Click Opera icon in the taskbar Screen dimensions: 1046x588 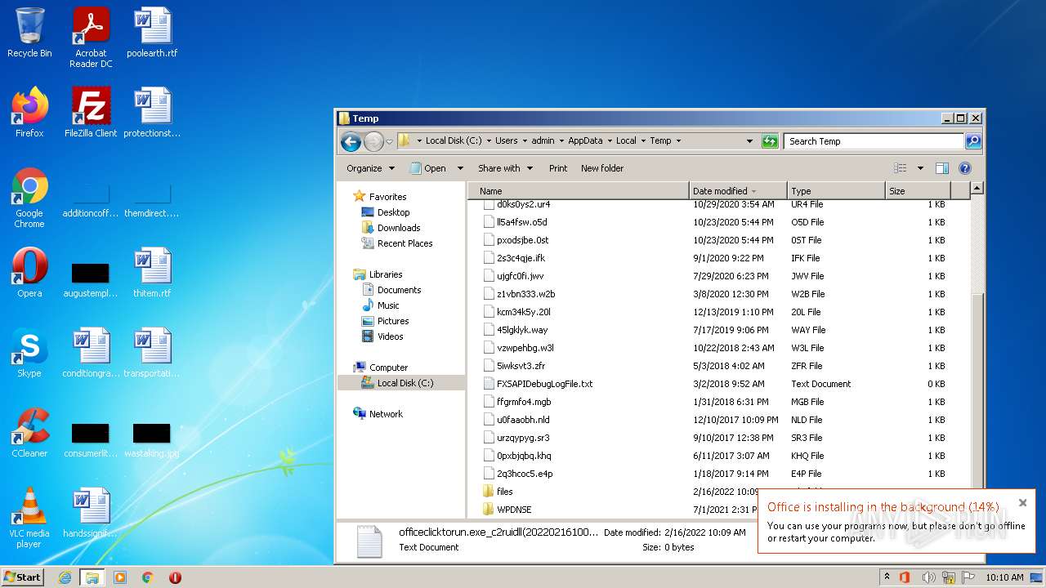click(x=175, y=577)
